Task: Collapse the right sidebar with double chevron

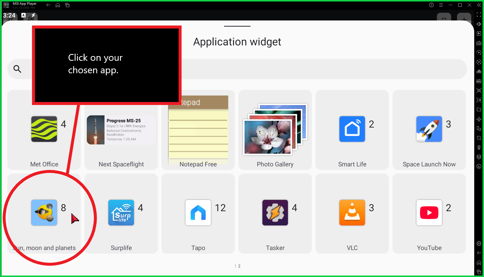Action: click(479, 5)
